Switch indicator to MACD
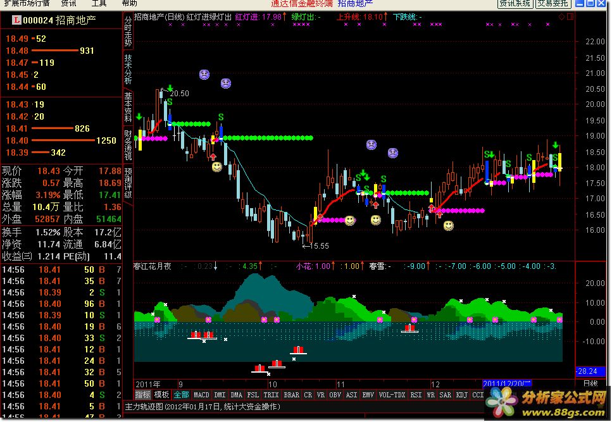The width and height of the screenshot is (612, 422). click(201, 395)
